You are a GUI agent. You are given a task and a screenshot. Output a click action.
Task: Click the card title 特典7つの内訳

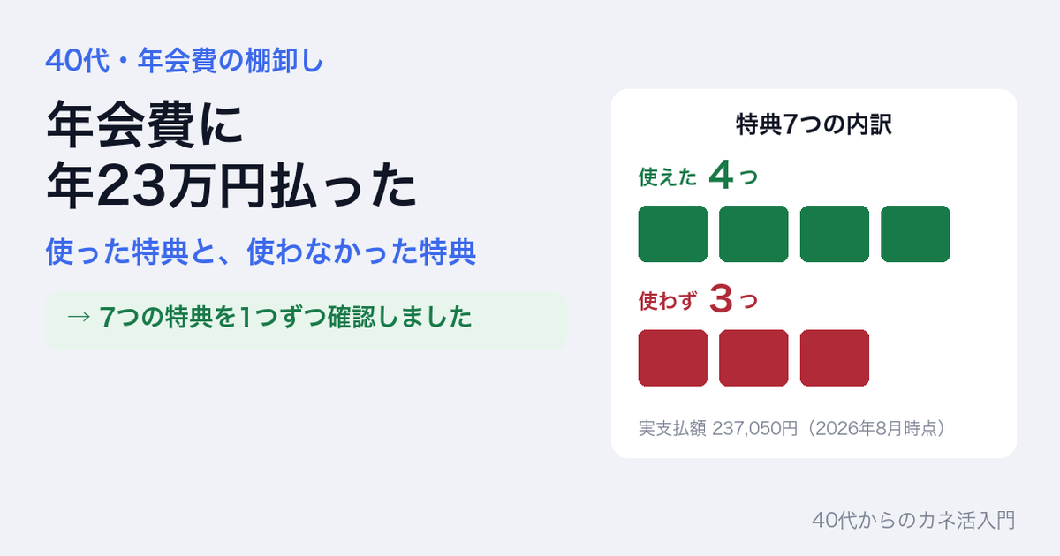pos(814,125)
